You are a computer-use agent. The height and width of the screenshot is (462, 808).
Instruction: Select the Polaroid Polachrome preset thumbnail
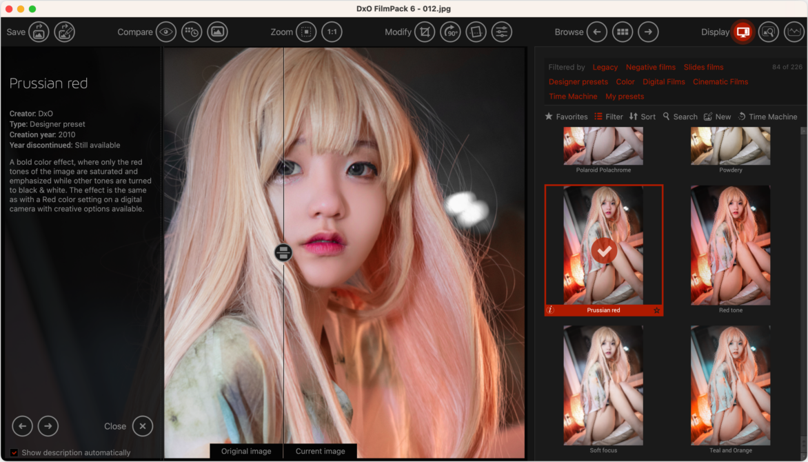[x=603, y=146]
